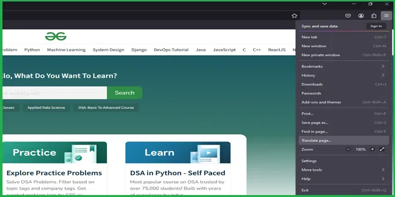
Task: Open Passwords menu entry
Action: coord(344,93)
